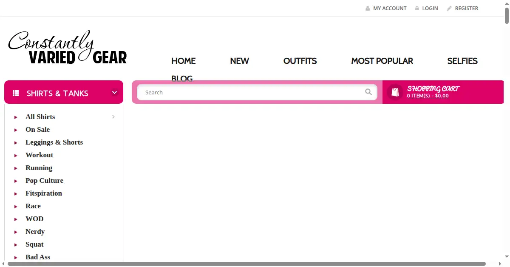Image resolution: width=510 pixels, height=267 pixels.
Task: Select the Pop Culture category
Action: tap(45, 181)
